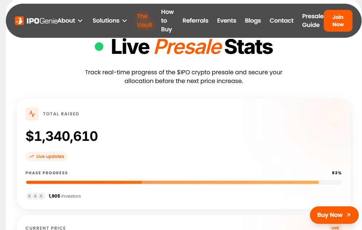Click the LIVE badge near Current Price
Screen dimensions: 362x230
pyautogui.click(x=335, y=228)
